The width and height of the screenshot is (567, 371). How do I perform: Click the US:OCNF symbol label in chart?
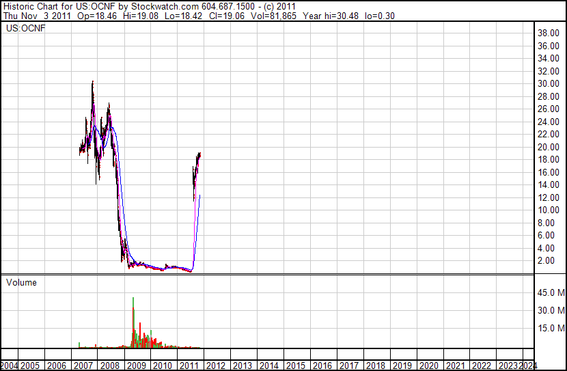(25, 28)
